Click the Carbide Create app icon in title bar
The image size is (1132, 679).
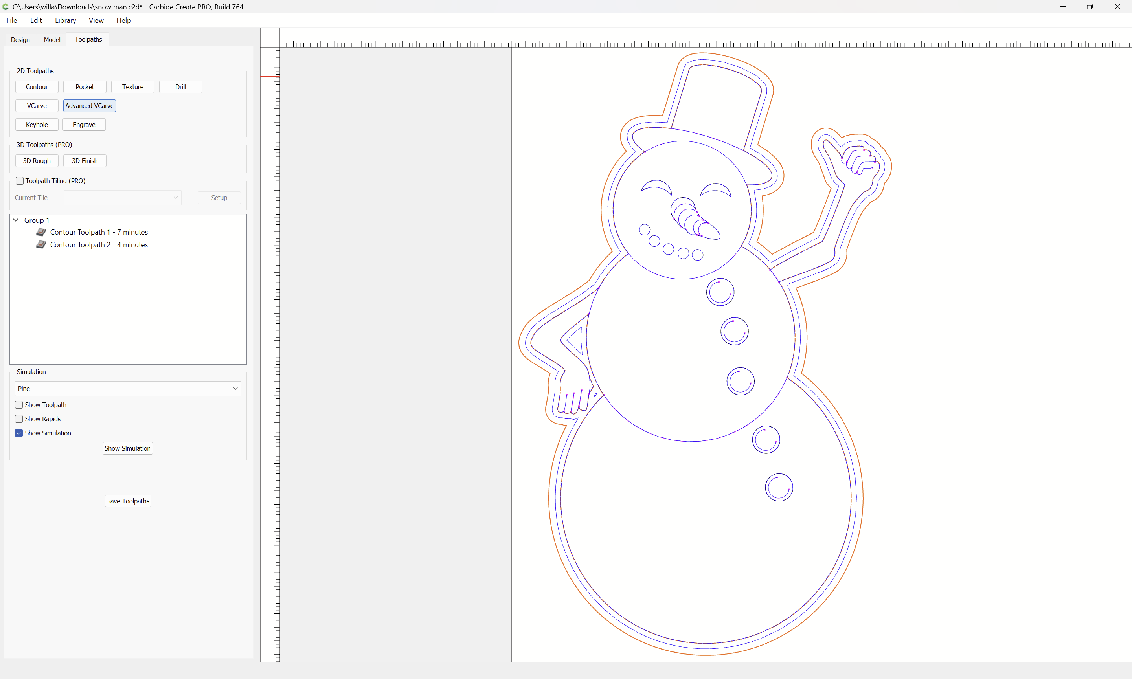tap(6, 7)
